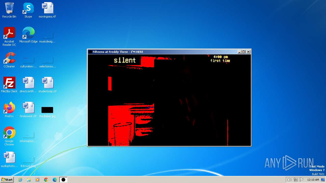Open CCleaner desktop shortcut
Viewport: 326px width, 183px height.
click(x=9, y=60)
